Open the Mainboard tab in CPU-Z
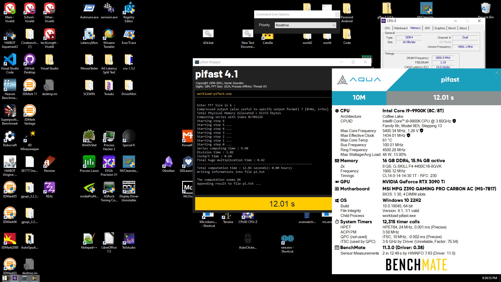 (x=401, y=28)
